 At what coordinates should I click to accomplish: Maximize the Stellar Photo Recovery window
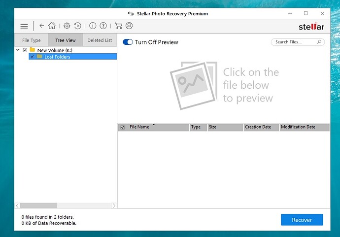(306, 13)
